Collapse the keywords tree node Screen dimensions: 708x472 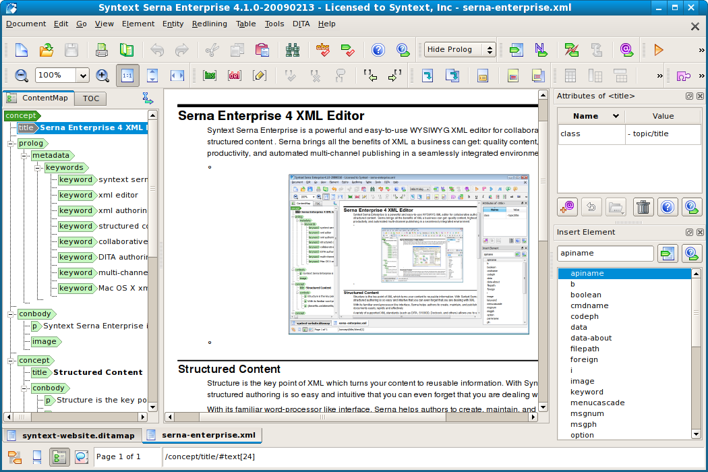(38, 168)
